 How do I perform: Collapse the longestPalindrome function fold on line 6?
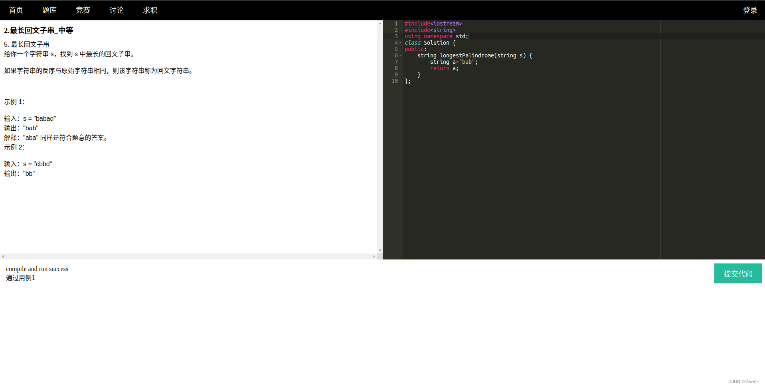pyautogui.click(x=401, y=55)
